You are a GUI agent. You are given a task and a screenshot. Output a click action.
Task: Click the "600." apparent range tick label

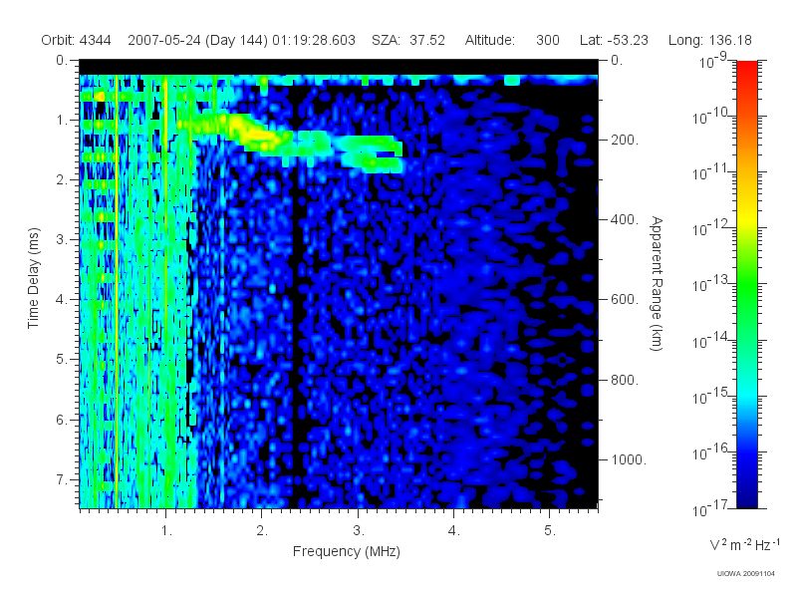click(625, 300)
